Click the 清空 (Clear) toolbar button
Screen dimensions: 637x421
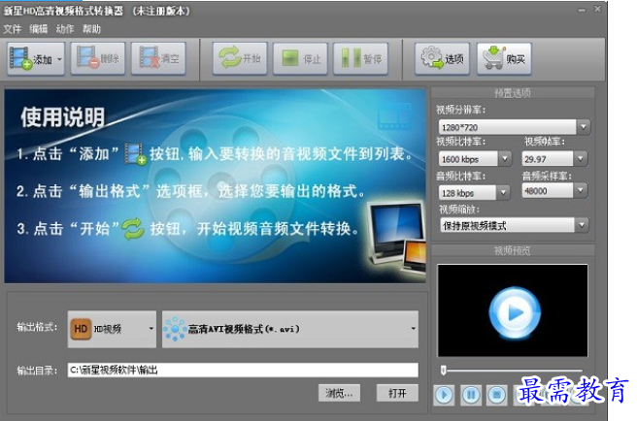(158, 59)
